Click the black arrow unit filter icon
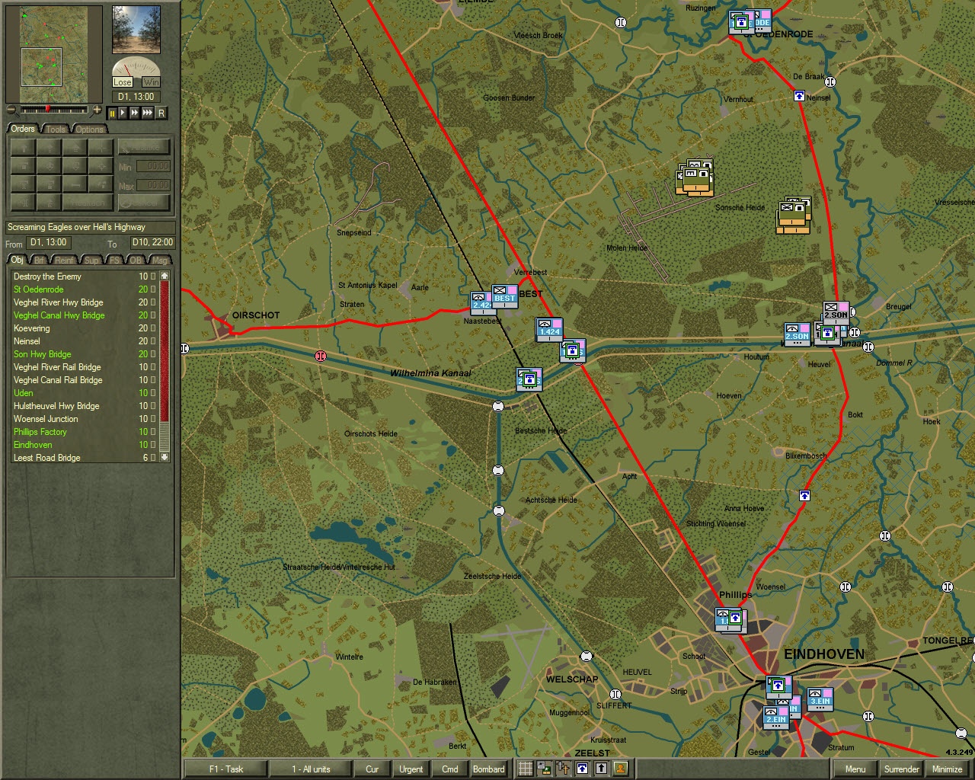The image size is (975, 780). 602,769
